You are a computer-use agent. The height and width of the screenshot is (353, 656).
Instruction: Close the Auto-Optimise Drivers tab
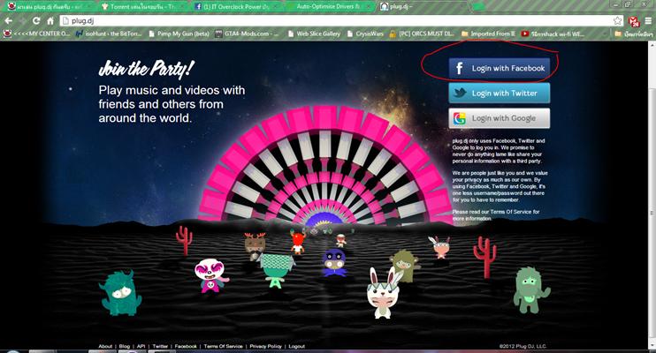point(369,7)
